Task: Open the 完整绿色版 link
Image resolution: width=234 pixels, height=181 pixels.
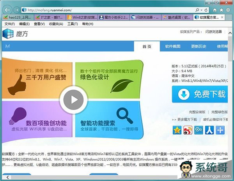Action: (x=220, y=112)
